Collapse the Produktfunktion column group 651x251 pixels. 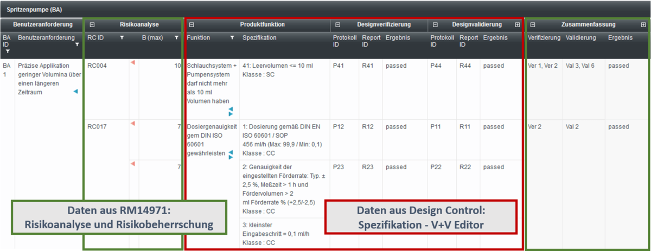point(192,24)
